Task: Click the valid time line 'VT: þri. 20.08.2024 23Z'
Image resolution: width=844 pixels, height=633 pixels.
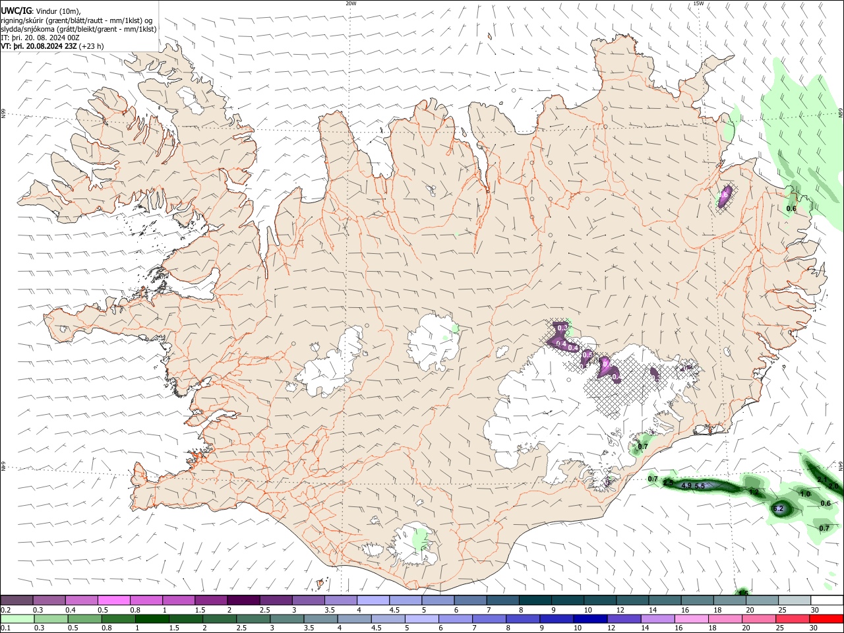Action: pos(38,47)
